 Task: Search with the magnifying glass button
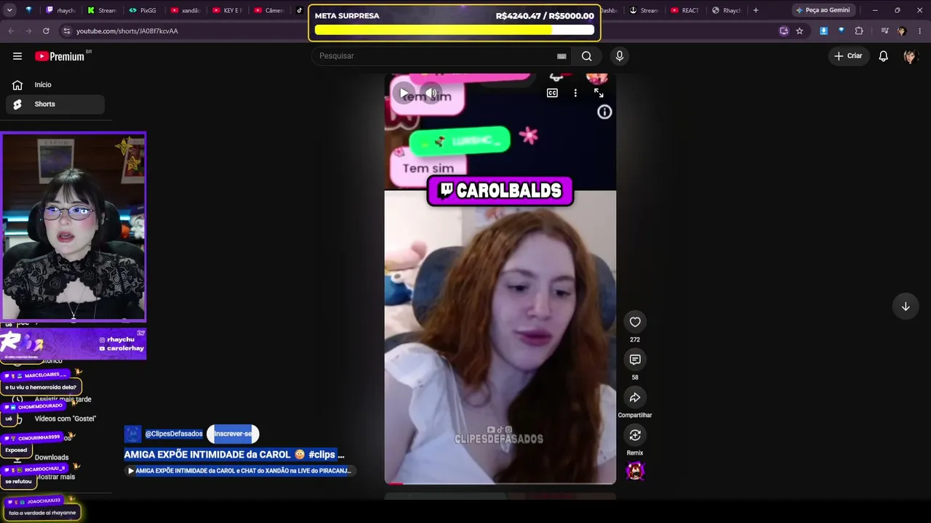[x=586, y=56]
